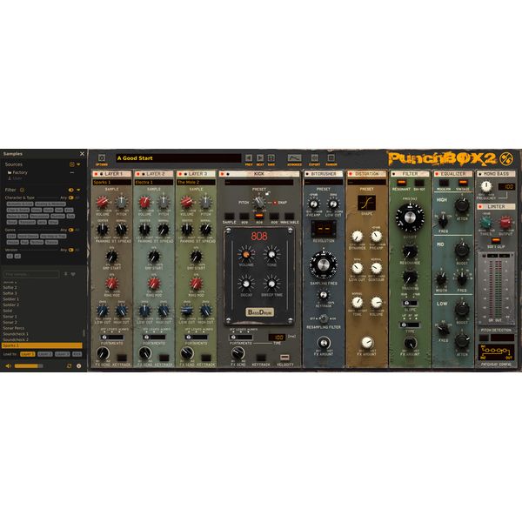Image resolution: width=522 pixels, height=522 pixels.
Task: Toggle the Layer 1 Keytrack button
Action: (x=122, y=358)
